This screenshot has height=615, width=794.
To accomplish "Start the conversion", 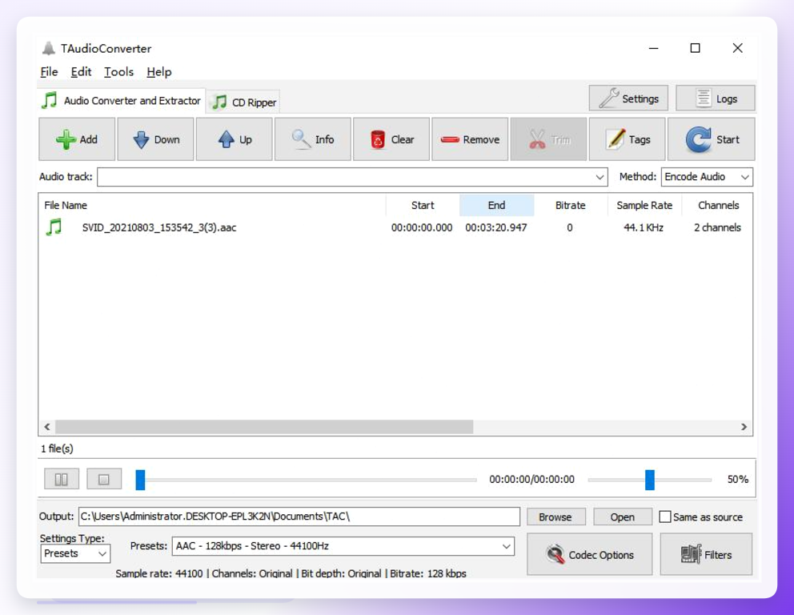I will pyautogui.click(x=711, y=139).
